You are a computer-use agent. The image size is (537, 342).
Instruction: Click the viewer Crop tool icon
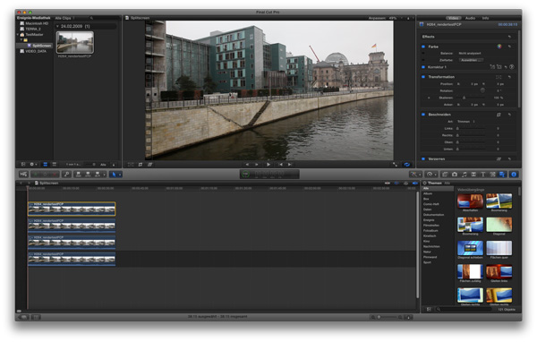141,165
